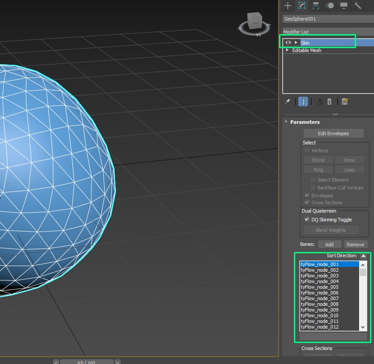The width and height of the screenshot is (374, 364).
Task: Click Make Unique icon
Action: click(319, 101)
